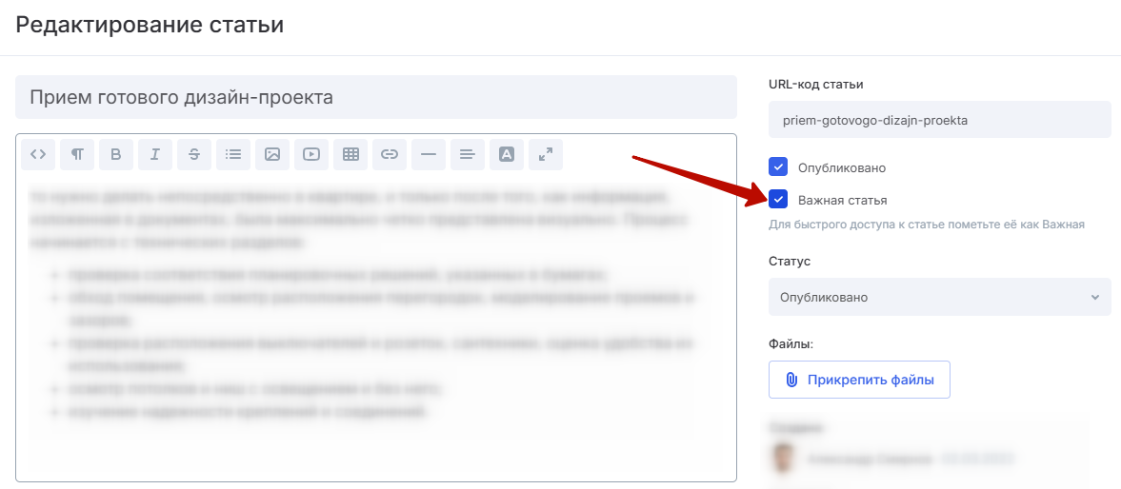This screenshot has width=1121, height=489.
Task: Expand editor to fullscreen
Action: point(545,154)
